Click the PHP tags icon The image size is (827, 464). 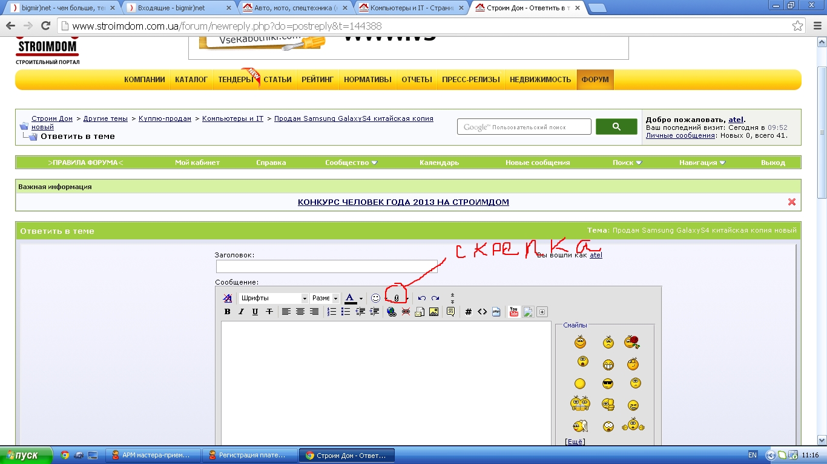pyautogui.click(x=496, y=312)
